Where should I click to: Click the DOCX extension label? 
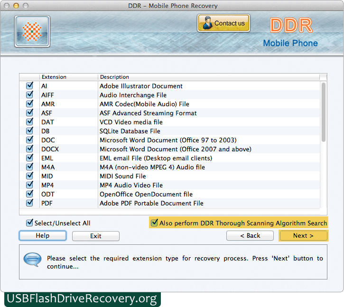click(50, 149)
